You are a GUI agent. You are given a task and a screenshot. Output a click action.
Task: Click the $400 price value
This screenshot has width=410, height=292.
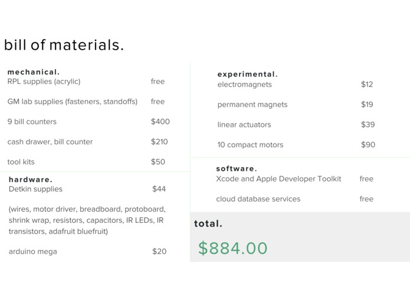pyautogui.click(x=160, y=122)
